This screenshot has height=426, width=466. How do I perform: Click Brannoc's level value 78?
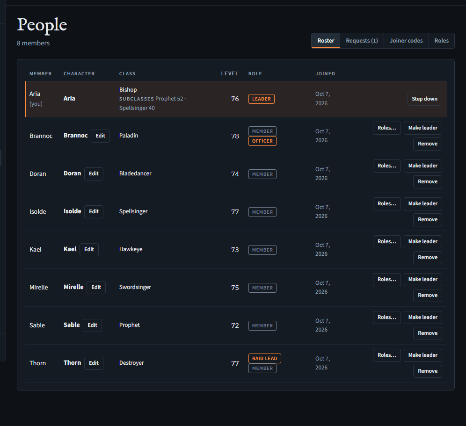click(235, 136)
